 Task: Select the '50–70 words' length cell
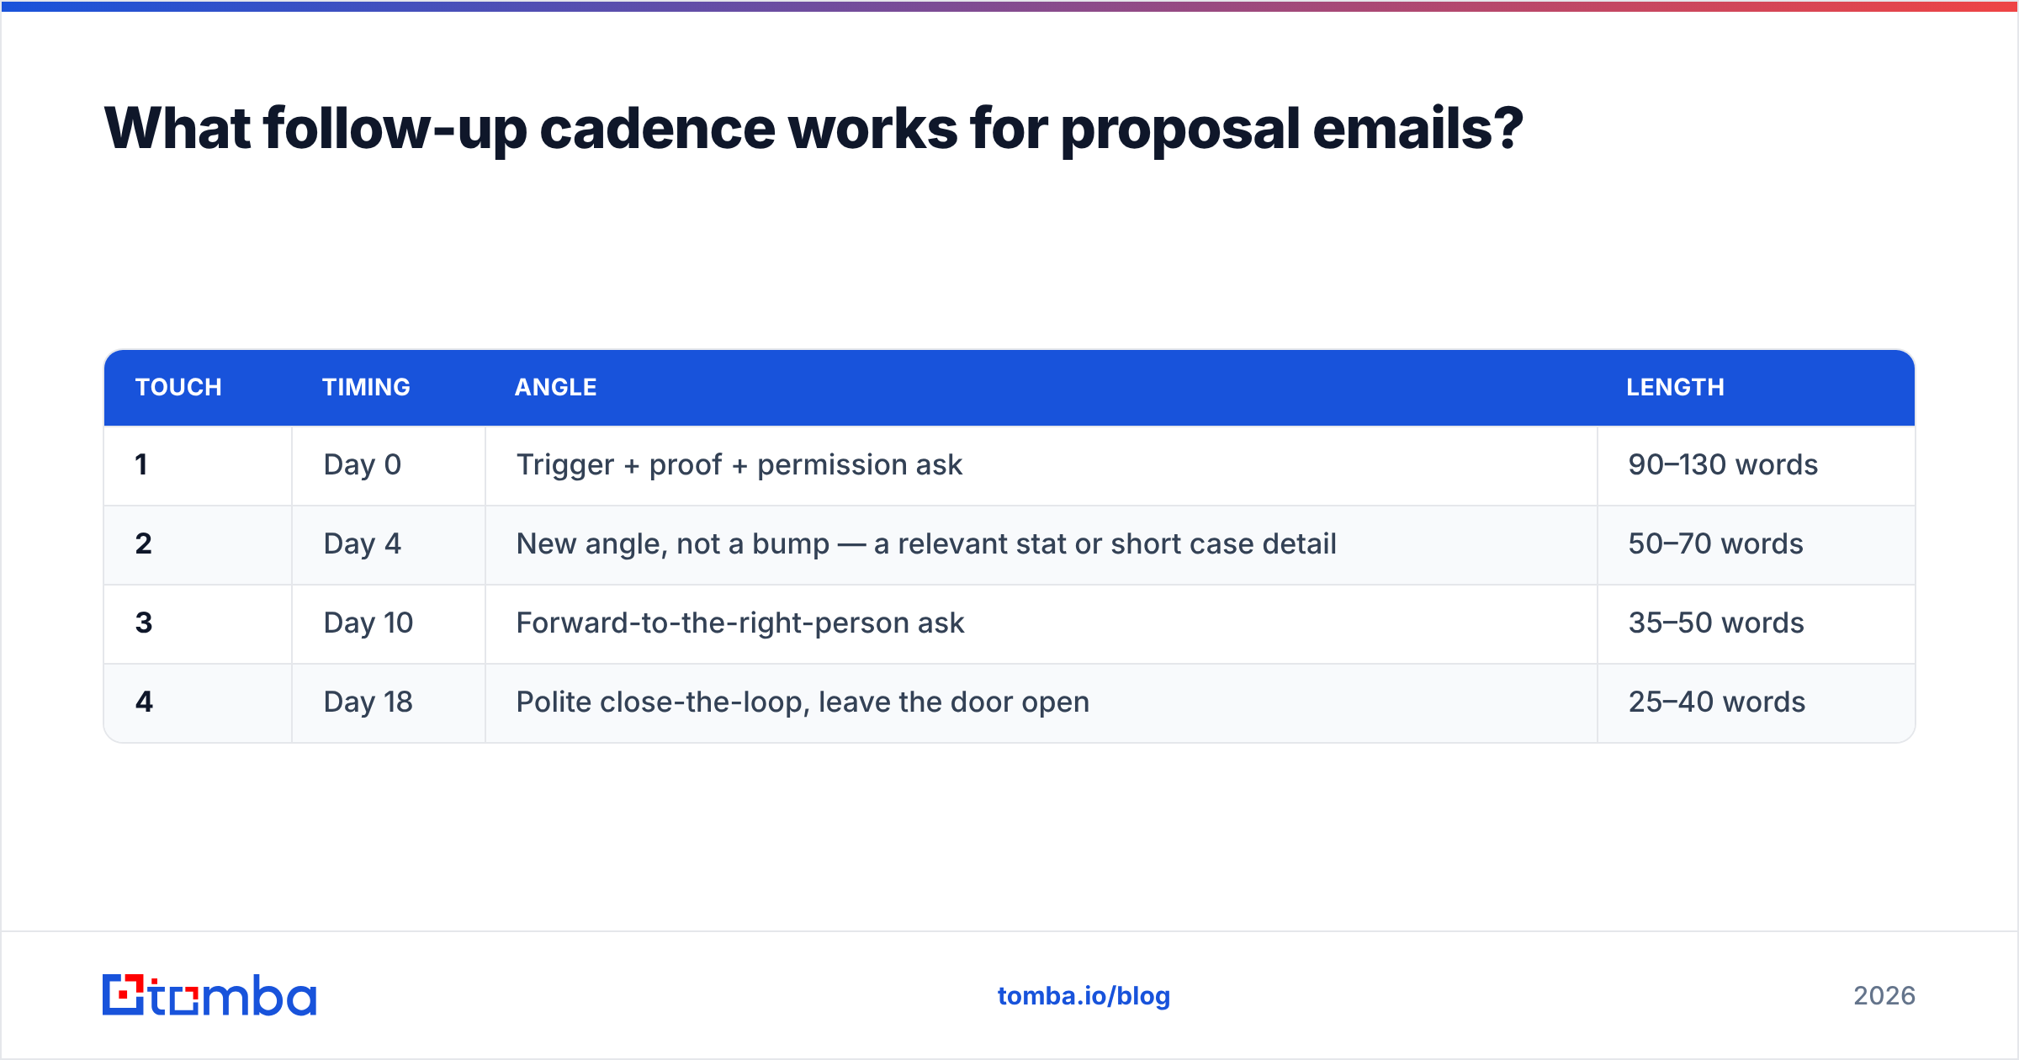coord(1757,544)
